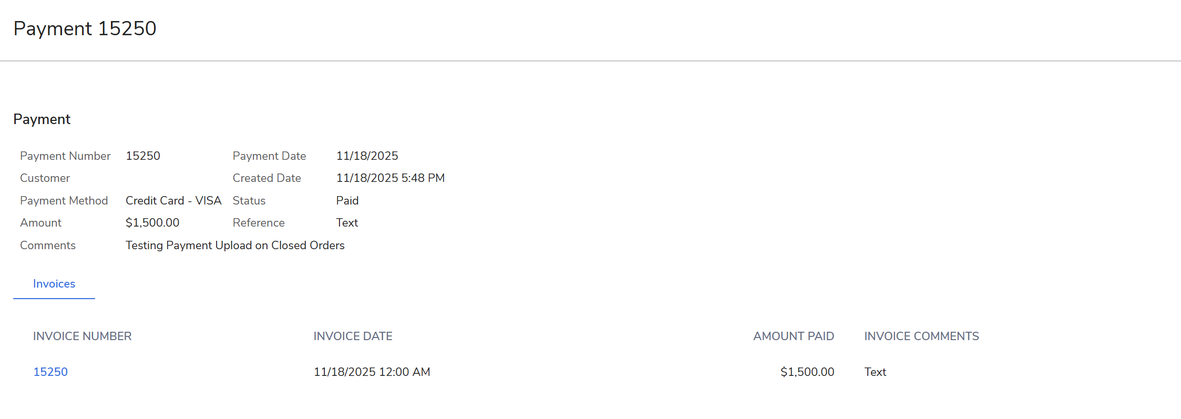Click the "Payment" section heading
This screenshot has height=419, width=1181.
(x=42, y=119)
